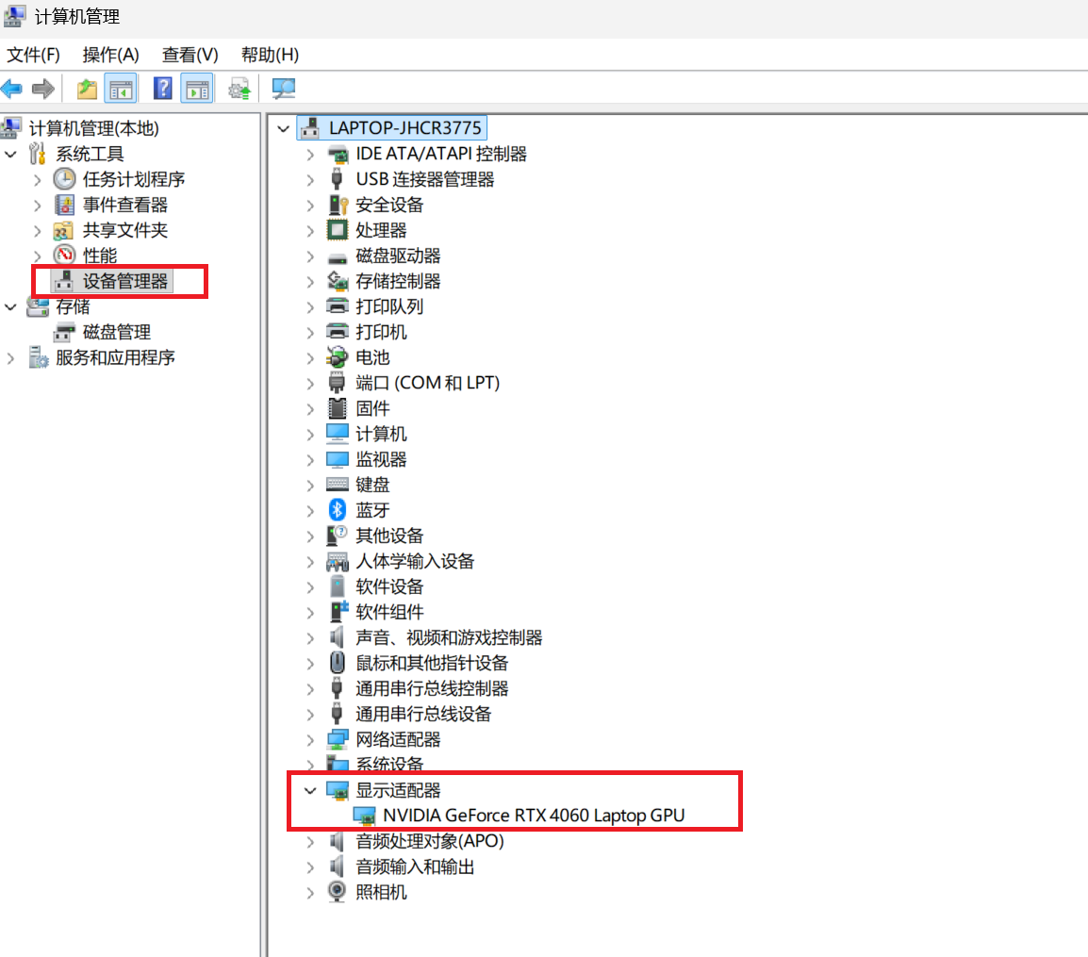Click the Up one level folder icon
1088x957 pixels.
point(87,89)
